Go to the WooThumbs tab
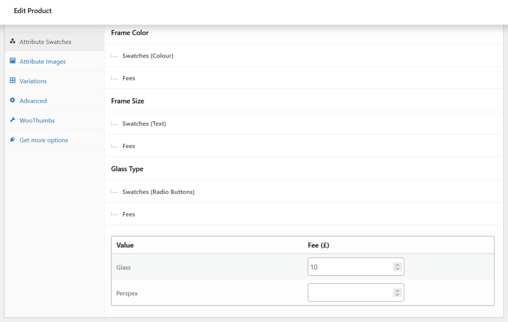The width and height of the screenshot is (508, 322). [x=37, y=121]
